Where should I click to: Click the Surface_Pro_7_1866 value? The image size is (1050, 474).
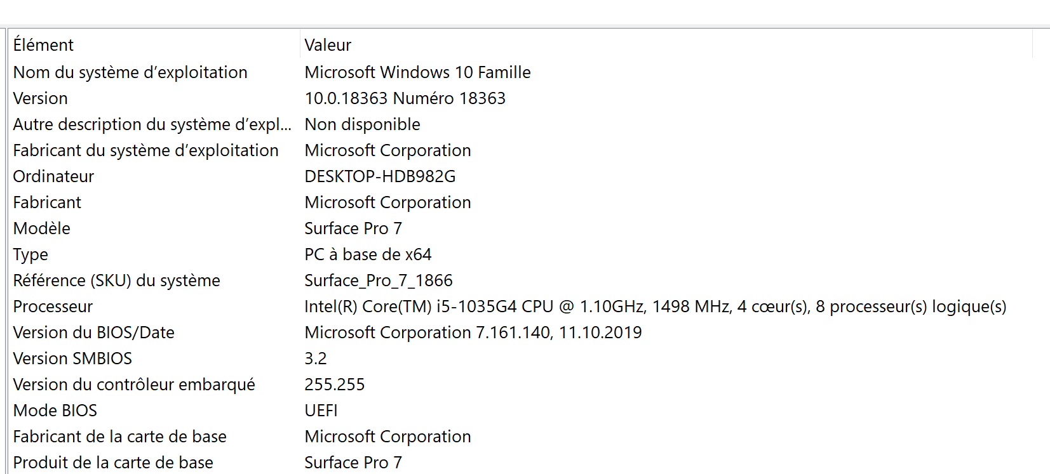(379, 280)
